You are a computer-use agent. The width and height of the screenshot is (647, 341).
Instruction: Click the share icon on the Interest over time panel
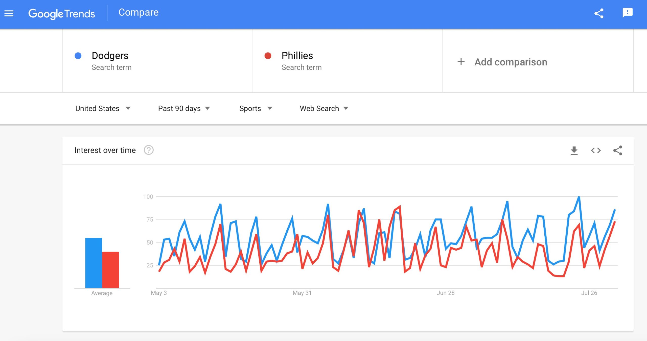coord(617,150)
